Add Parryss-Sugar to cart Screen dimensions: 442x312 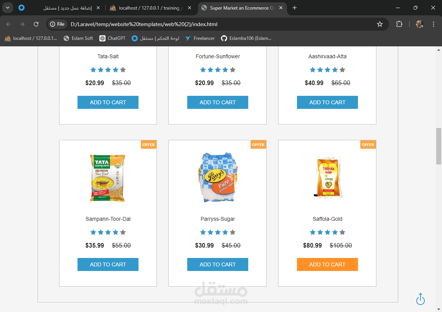[218, 264]
